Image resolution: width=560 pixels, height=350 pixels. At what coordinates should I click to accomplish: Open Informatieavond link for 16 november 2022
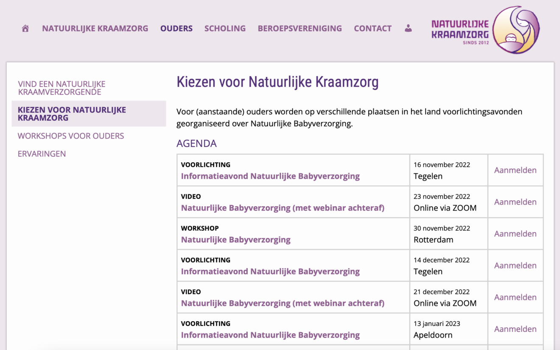[x=270, y=176]
